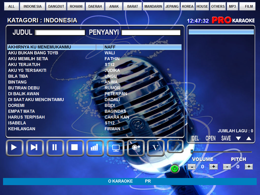
Task: Click DEL to remove playlist item
Action: tap(195, 138)
